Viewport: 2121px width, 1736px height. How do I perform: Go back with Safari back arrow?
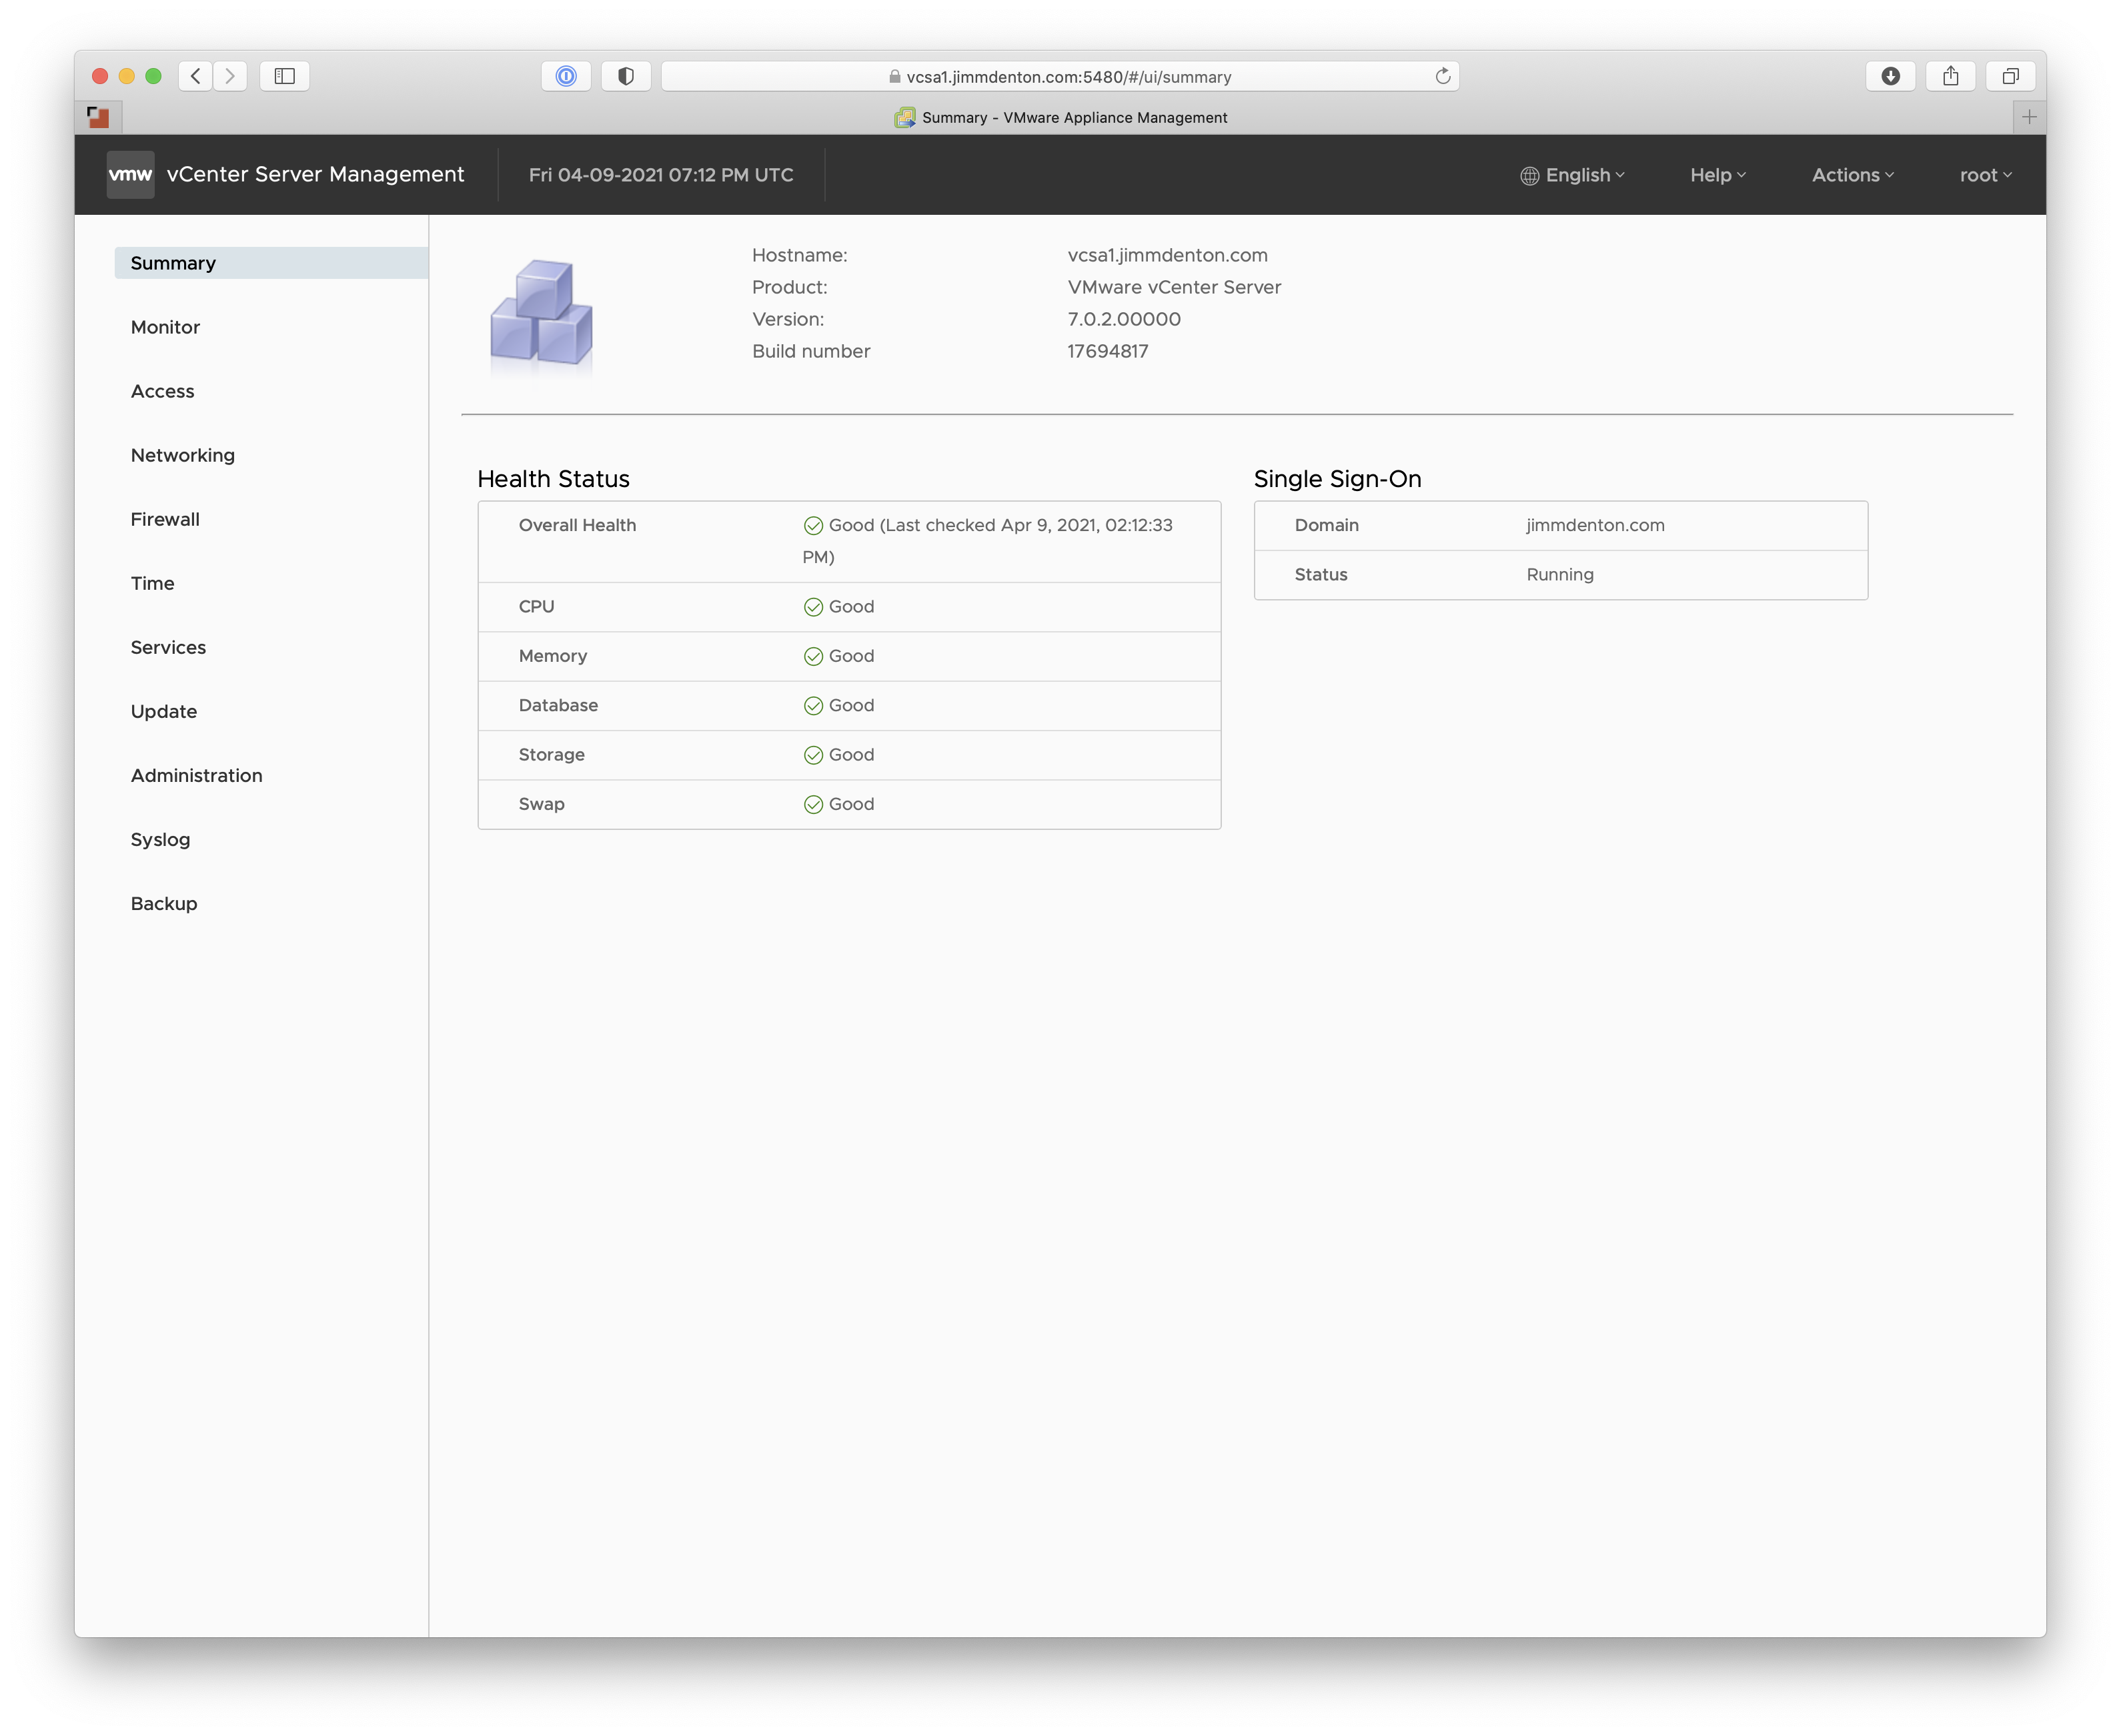pos(196,76)
